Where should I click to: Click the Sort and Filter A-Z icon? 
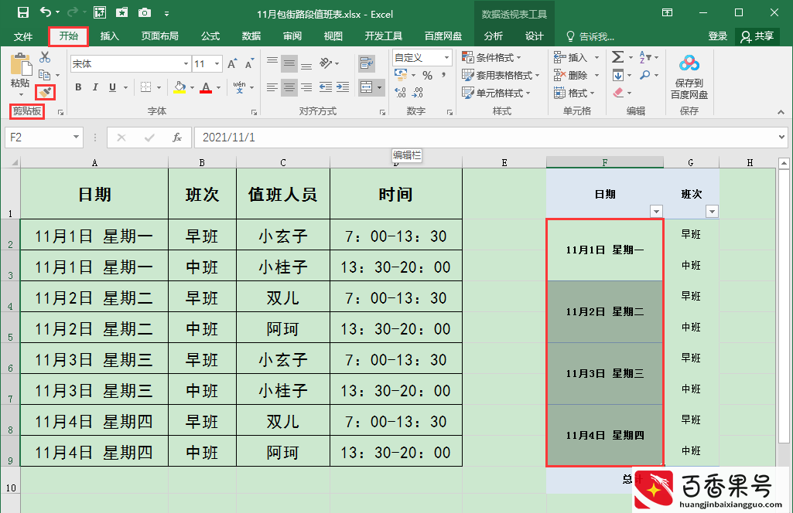pos(644,57)
